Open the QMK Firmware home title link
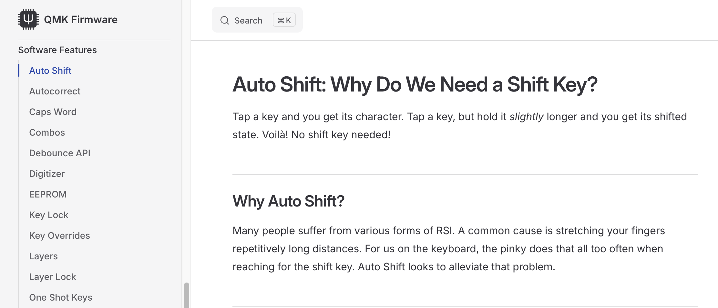Screen dimensions: 718x308 [81, 19]
